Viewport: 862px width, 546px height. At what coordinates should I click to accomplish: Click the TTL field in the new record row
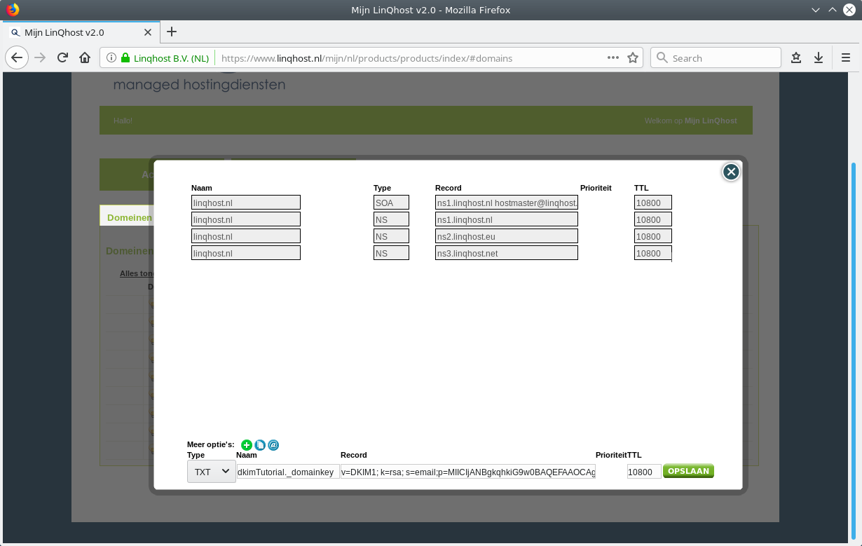(644, 472)
